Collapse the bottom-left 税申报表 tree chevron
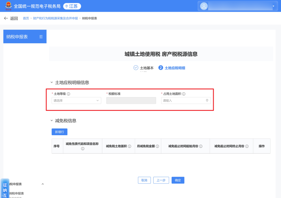 (43, 184)
